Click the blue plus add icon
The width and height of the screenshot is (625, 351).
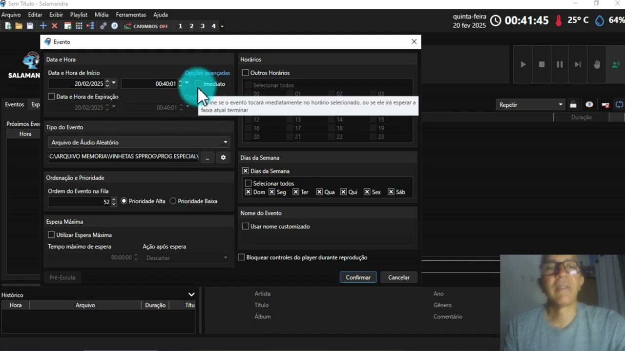[43, 26]
